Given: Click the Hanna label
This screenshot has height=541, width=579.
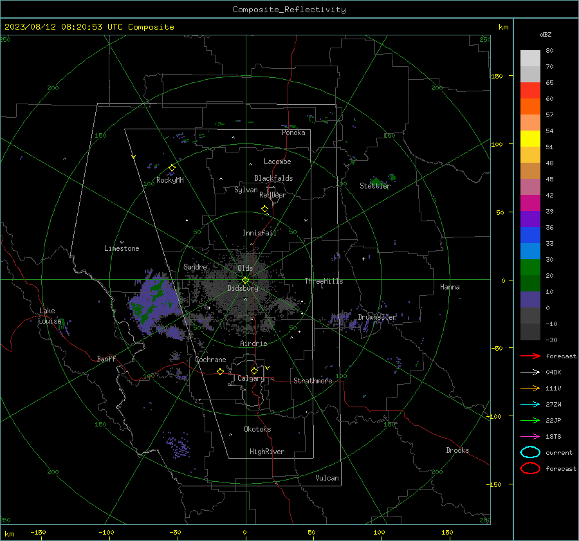Looking at the screenshot, I should pyautogui.click(x=450, y=286).
